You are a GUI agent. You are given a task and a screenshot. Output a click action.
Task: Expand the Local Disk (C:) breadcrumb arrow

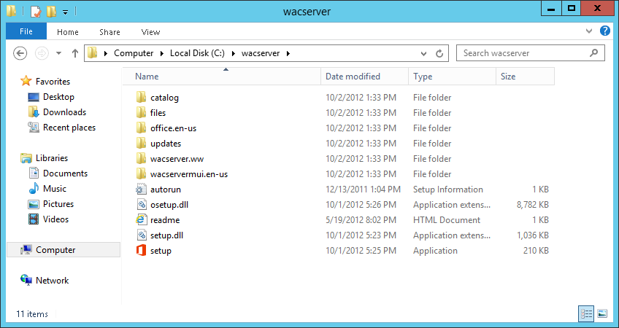click(234, 53)
